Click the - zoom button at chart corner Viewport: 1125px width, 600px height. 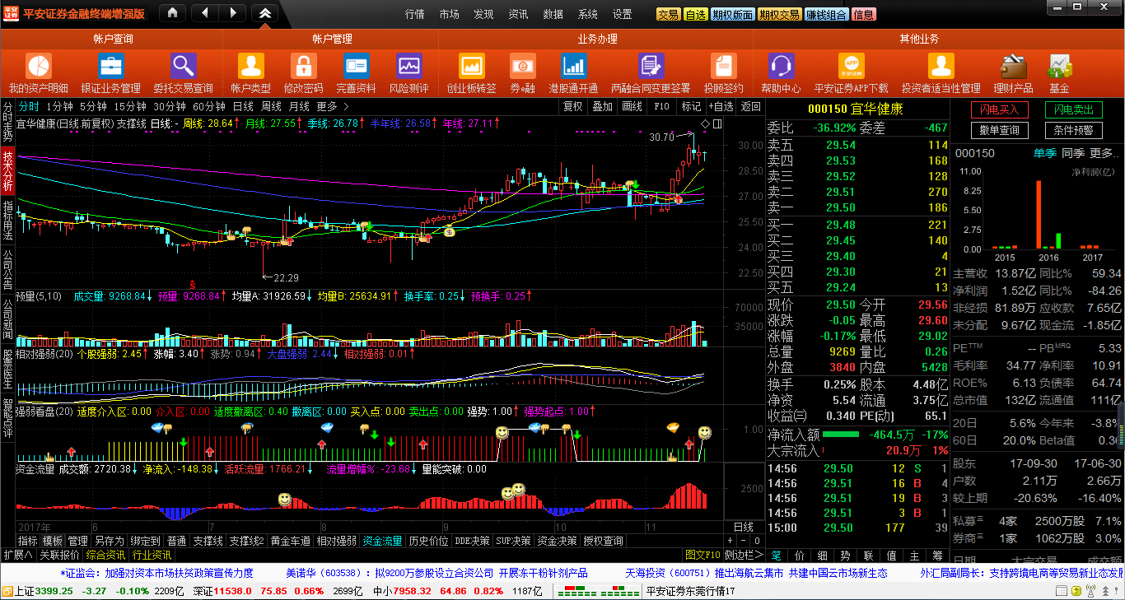click(742, 541)
